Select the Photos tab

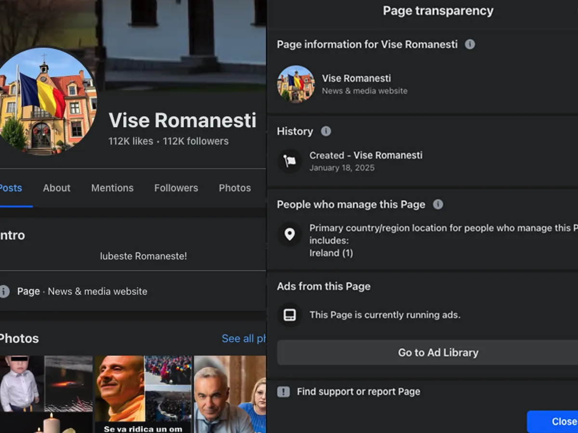235,188
